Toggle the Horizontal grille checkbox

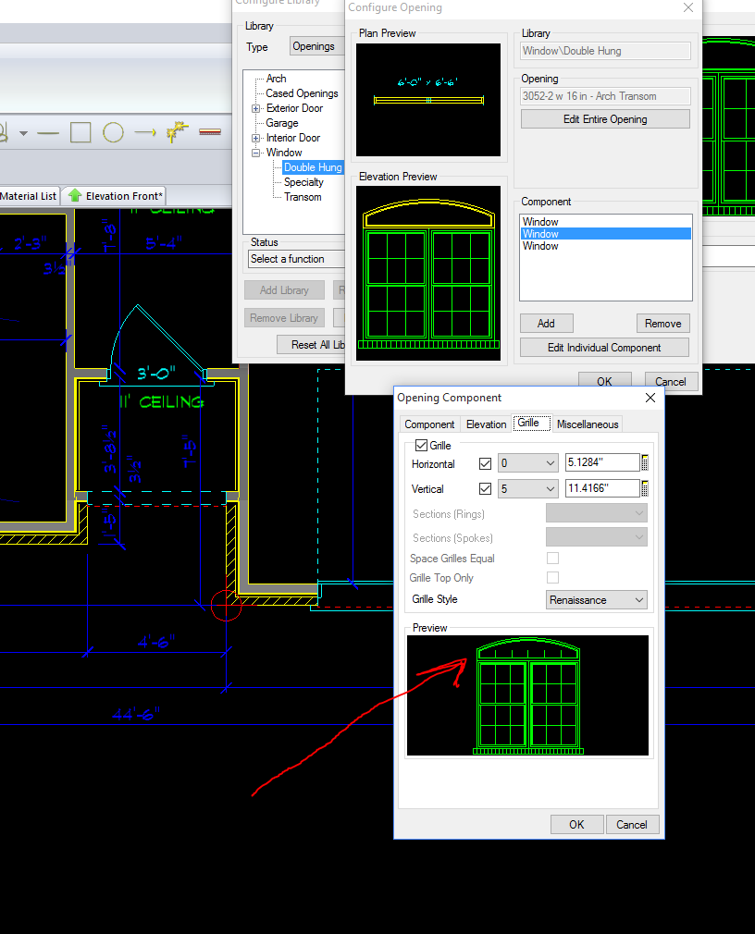tap(484, 464)
